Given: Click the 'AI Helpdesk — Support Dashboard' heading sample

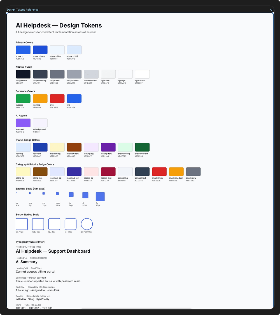Looking at the screenshot, I should (53, 251).
